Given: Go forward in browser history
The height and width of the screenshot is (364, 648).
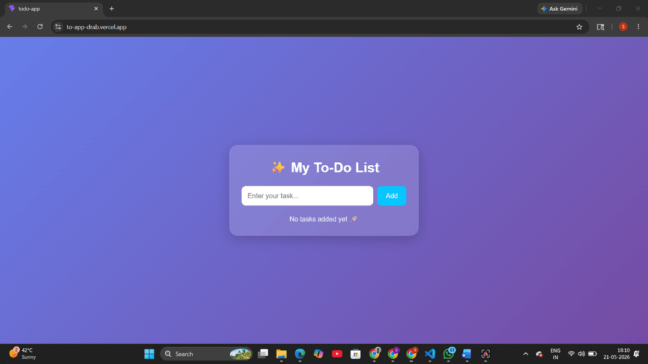Looking at the screenshot, I should coord(25,27).
